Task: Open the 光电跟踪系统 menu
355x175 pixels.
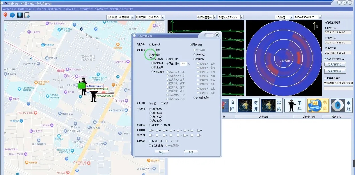Action: point(39,9)
